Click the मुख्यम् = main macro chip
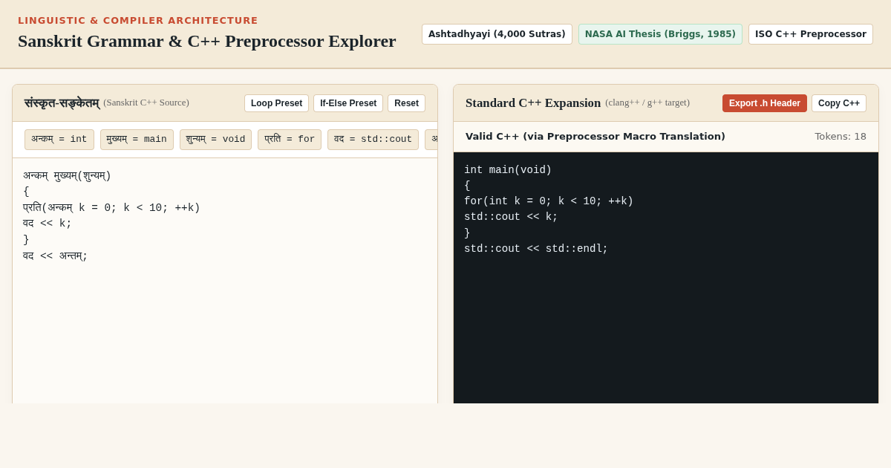This screenshot has height=468, width=891. coord(137,140)
